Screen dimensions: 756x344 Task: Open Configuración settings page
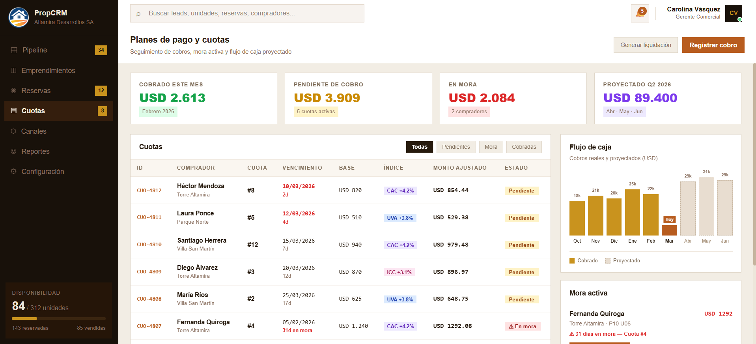[59, 171]
